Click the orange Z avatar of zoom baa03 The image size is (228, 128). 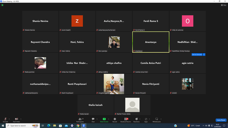[77, 21]
